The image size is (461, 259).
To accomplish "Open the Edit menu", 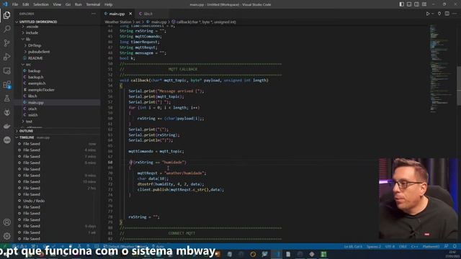I will click(x=26, y=4).
